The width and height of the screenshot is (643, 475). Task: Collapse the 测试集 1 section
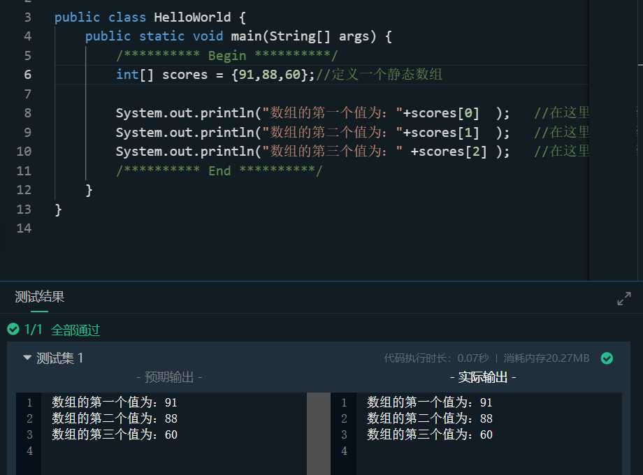[27, 358]
